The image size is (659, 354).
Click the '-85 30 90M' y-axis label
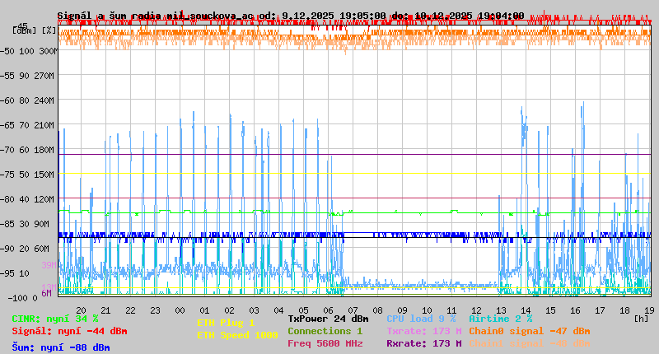(25, 224)
